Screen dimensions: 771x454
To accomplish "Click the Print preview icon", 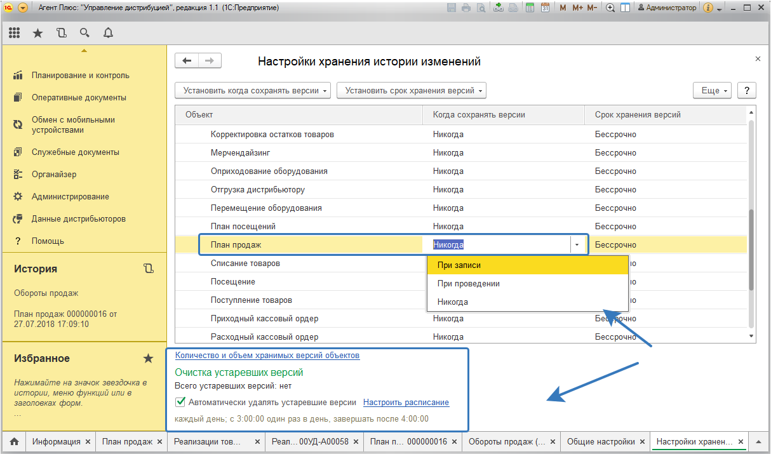I will (x=481, y=8).
